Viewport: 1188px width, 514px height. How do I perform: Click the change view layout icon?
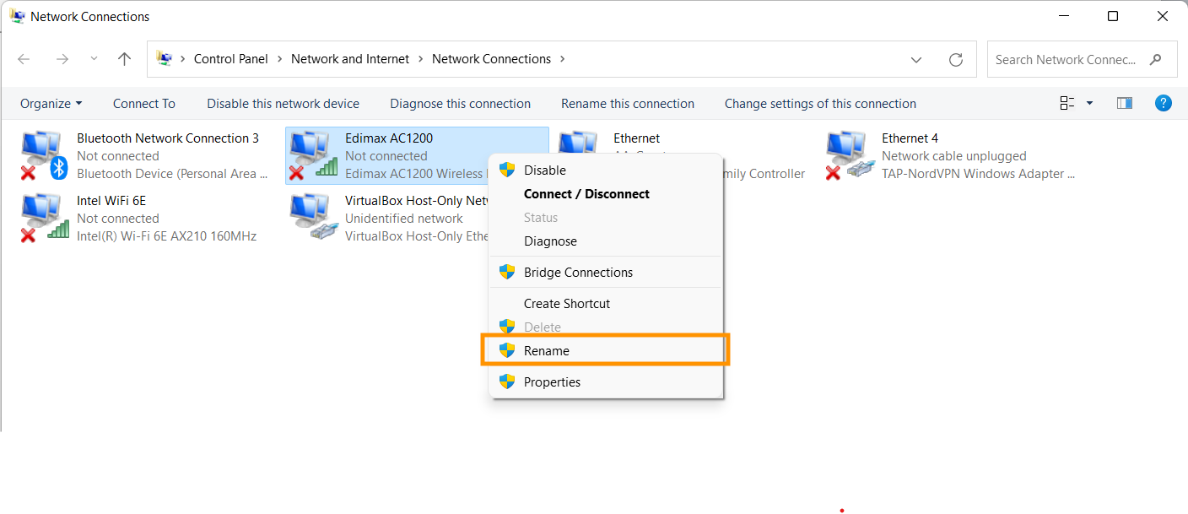1067,103
